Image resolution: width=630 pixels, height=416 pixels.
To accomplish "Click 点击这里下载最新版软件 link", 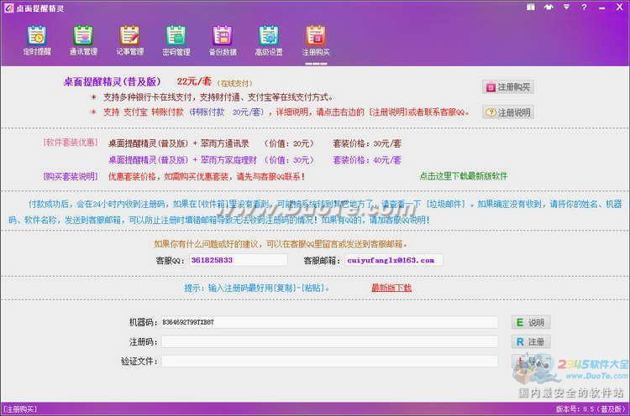I will point(463,175).
